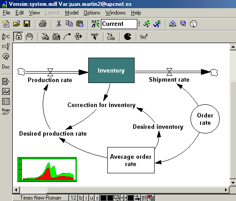Select the Rate flow valve tool

tap(78, 37)
